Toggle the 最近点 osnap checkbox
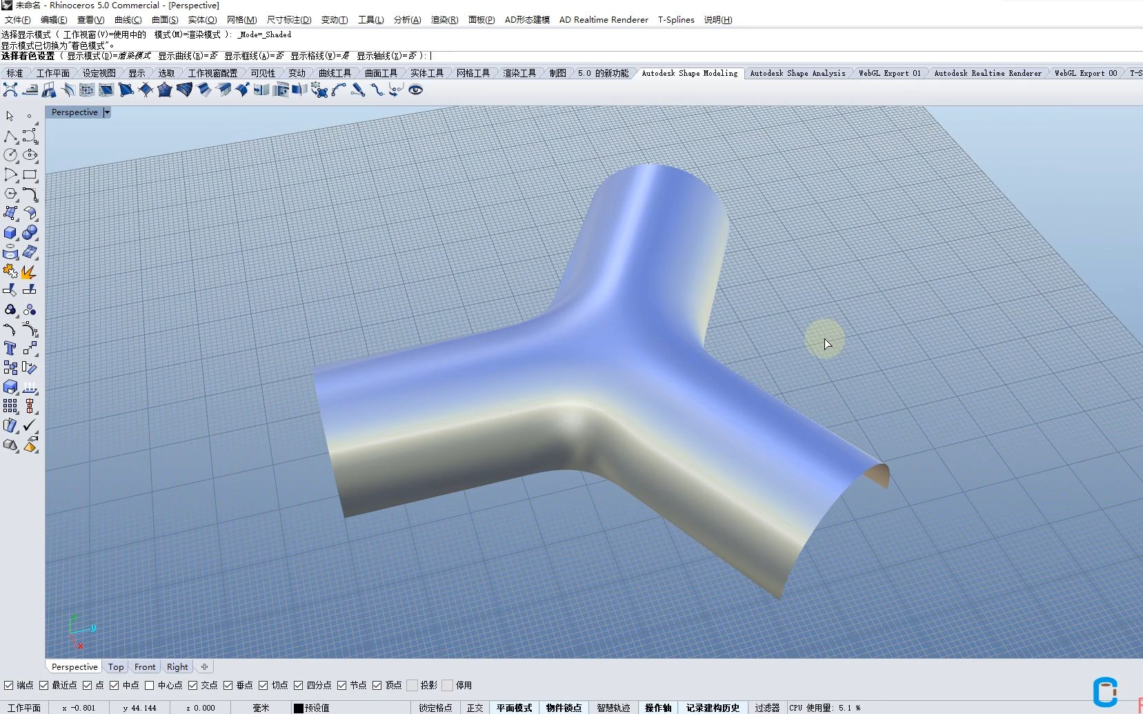1143x714 pixels. click(44, 685)
